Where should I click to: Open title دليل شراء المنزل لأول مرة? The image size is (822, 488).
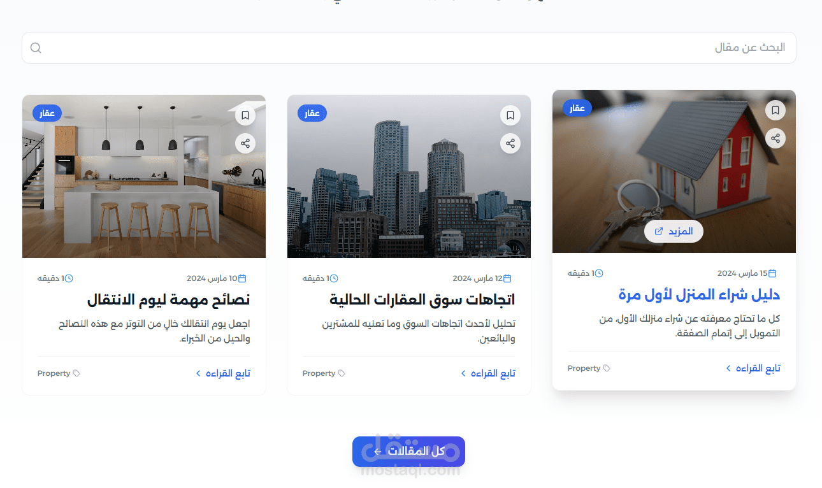click(699, 294)
